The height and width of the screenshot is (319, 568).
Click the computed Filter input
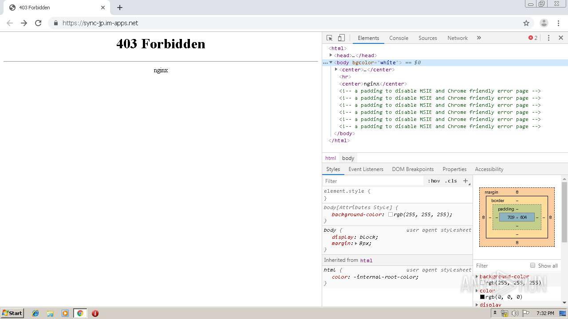pyautogui.click(x=501, y=266)
